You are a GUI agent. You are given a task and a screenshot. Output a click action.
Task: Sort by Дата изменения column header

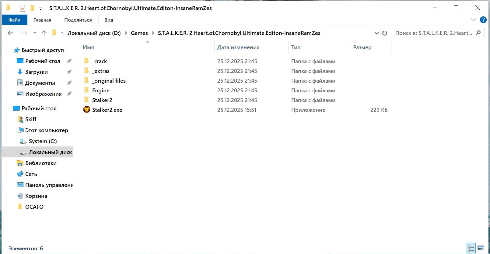(238, 47)
